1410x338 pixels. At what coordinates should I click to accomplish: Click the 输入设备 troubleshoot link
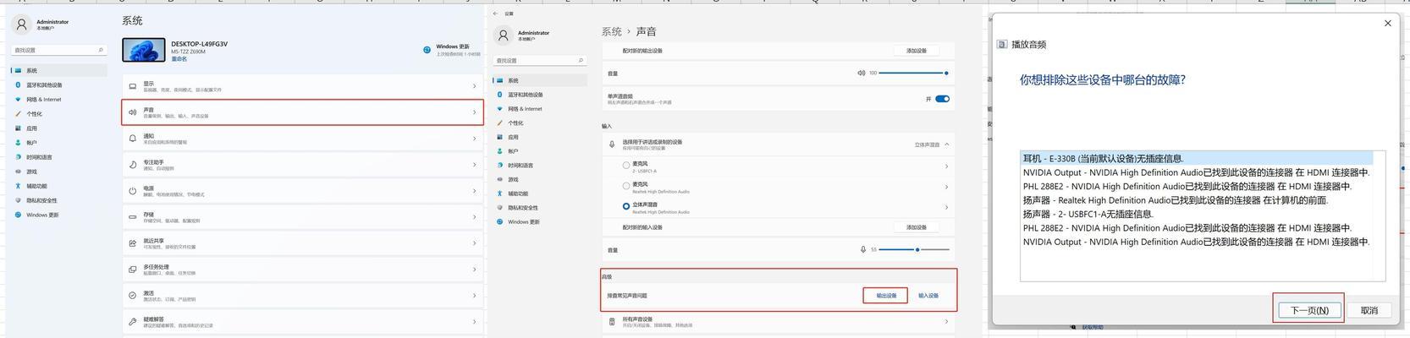[x=928, y=296]
